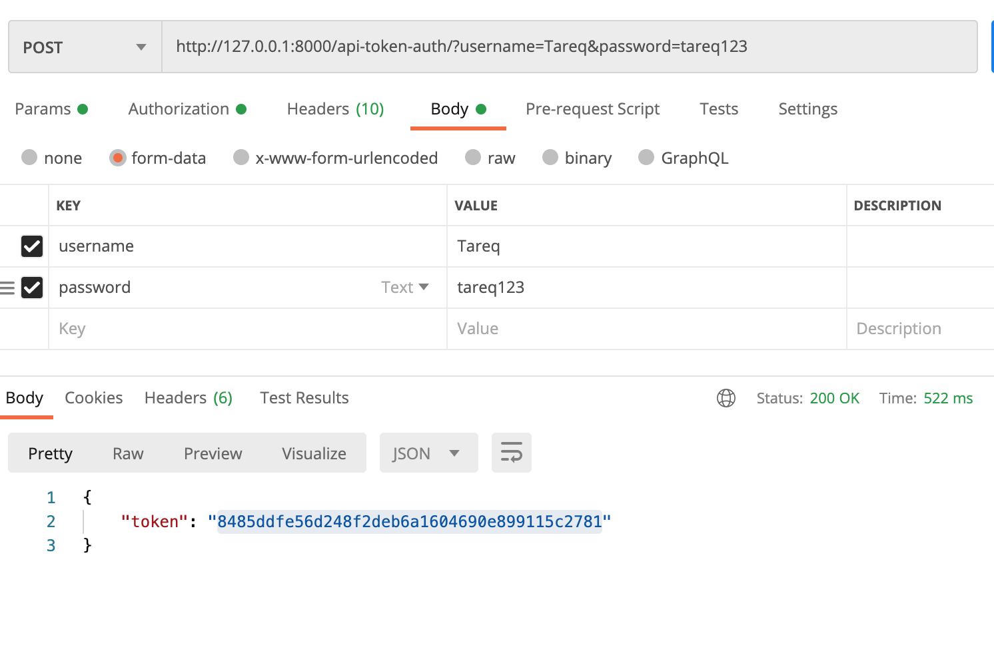994x655 pixels.
Task: Select the Visualize response view
Action: pyautogui.click(x=314, y=453)
